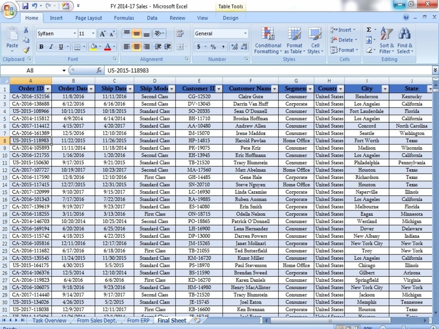
Task: Apply cell borders
Action: [77, 47]
